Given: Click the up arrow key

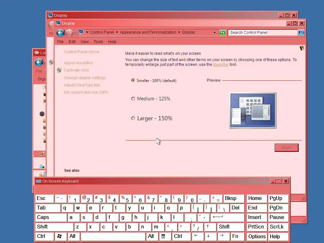Looking at the screenshot, I should [210, 227].
